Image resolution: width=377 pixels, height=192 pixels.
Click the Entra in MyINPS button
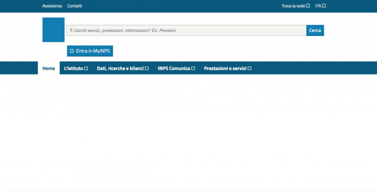[90, 51]
